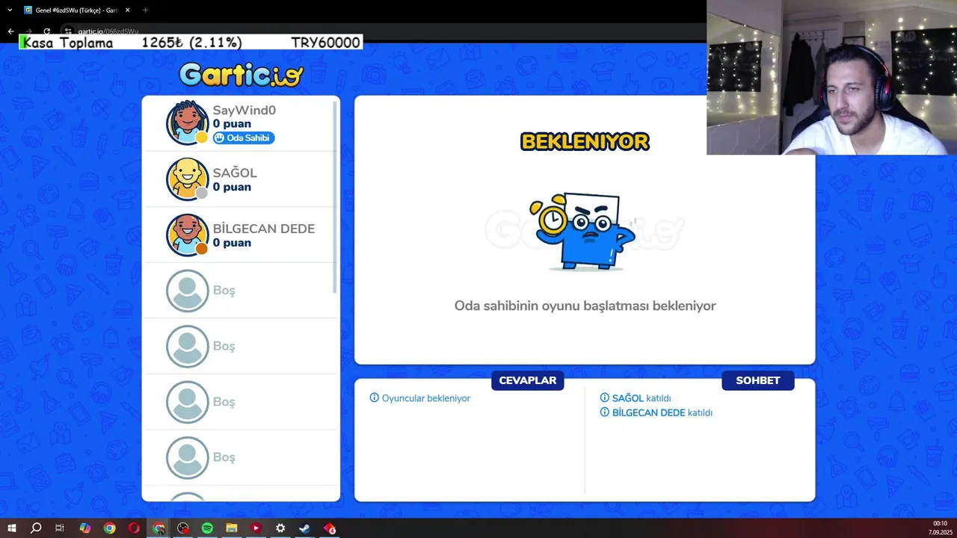The height and width of the screenshot is (538, 957).
Task: Click BİLGECAN DEDE's player avatar
Action: tap(187, 235)
